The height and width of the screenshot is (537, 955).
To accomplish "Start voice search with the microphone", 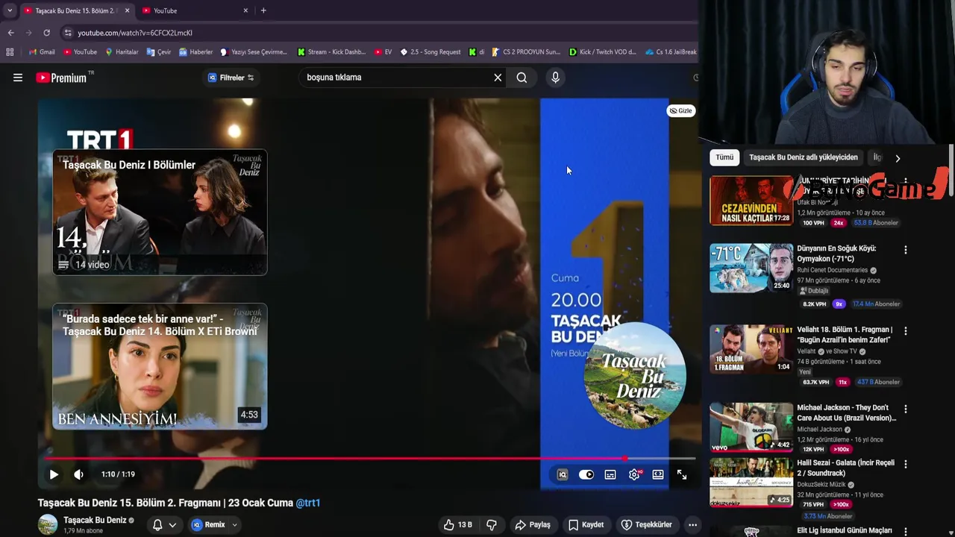I will [555, 78].
